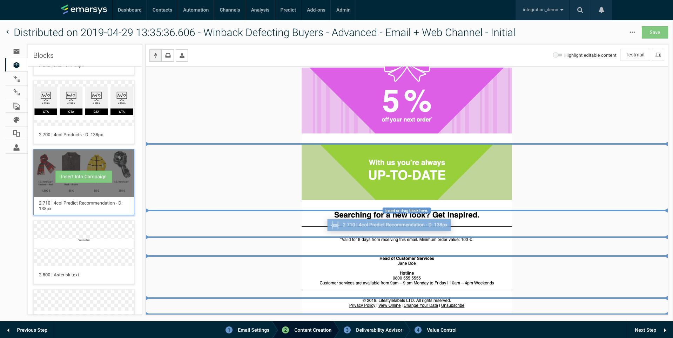
Task: Click the lightning quick-preview toolbar icon
Action: [155, 55]
